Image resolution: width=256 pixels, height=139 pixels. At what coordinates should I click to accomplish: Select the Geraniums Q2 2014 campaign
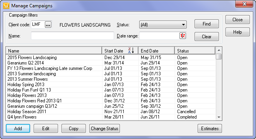(x=111, y=63)
